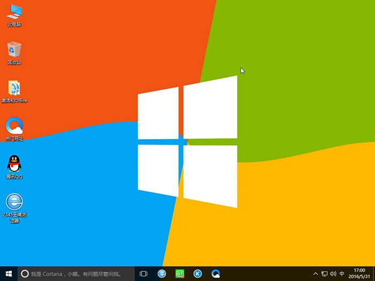Open the network status tray icon
This screenshot has height=281, width=375.
click(325, 274)
